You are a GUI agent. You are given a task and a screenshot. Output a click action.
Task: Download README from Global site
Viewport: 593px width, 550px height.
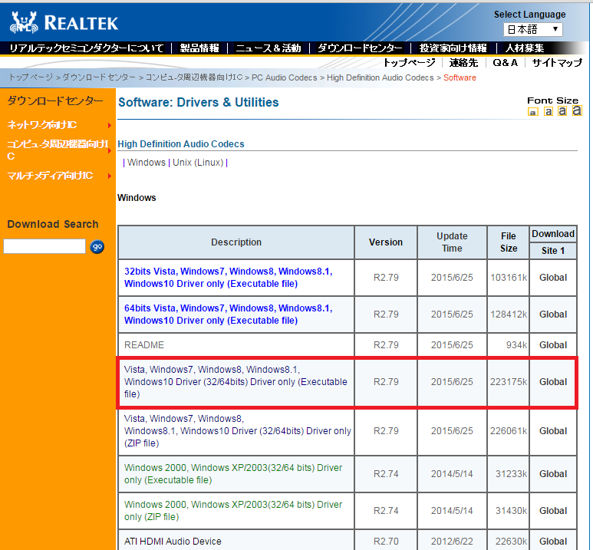click(553, 344)
